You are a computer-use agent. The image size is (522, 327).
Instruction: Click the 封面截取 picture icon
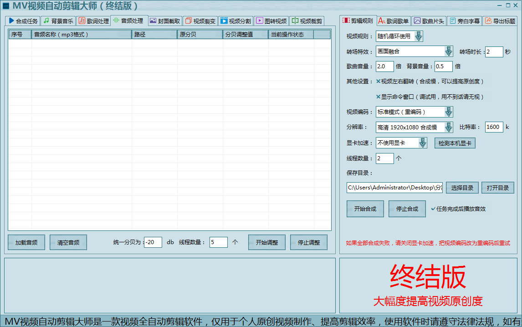[153, 20]
